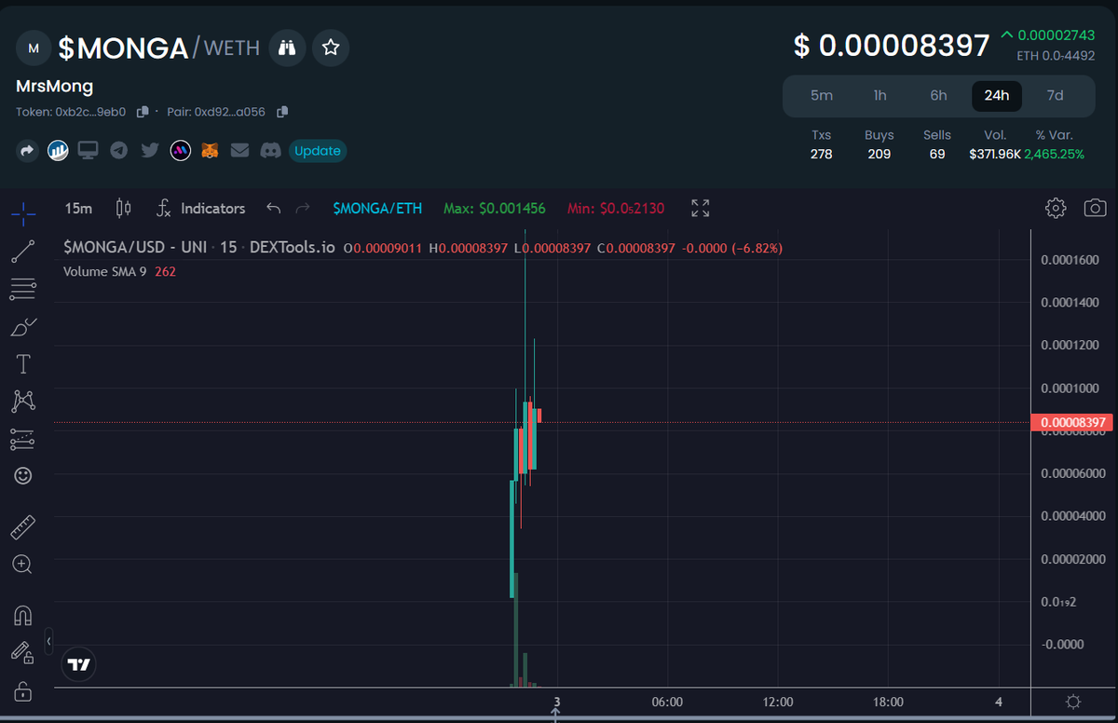Select the 6h stats period
This screenshot has height=723, width=1118.
click(938, 95)
